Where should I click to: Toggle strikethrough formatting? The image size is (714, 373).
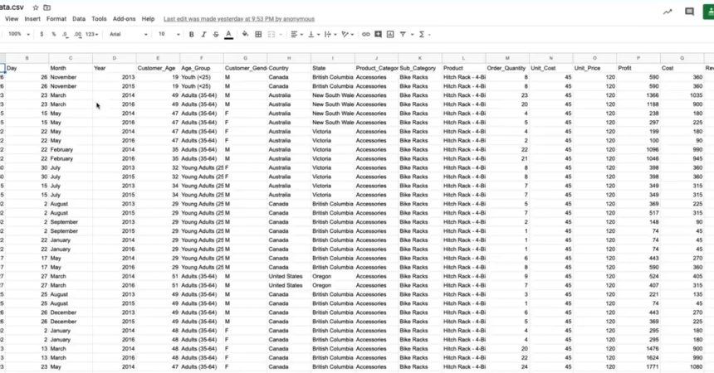tap(216, 34)
